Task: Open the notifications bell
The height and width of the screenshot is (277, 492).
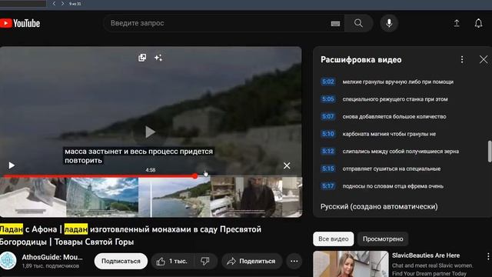Action: [478, 23]
